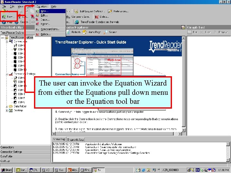Click the Search button beside the Help toolbar button
This screenshot has width=231, height=173.
(21, 22)
